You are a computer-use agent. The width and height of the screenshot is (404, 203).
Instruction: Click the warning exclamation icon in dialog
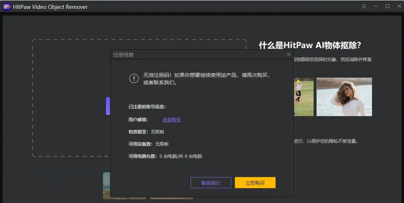[x=134, y=78]
